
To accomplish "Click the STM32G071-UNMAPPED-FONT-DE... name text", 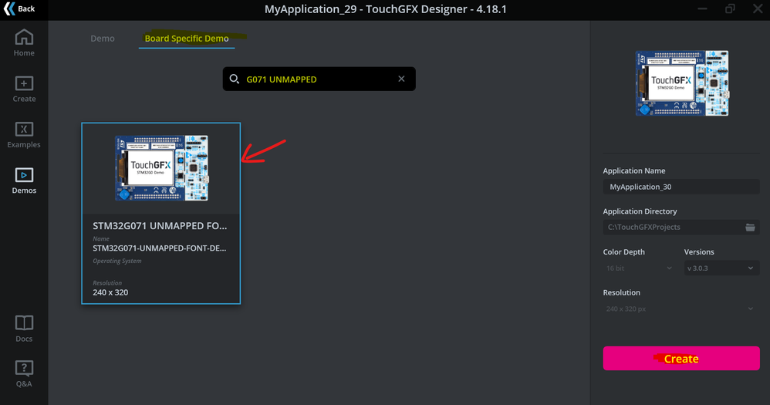I will pos(160,248).
